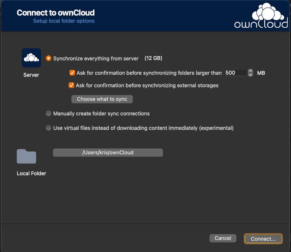Open Choose what to sync dialog

[102, 99]
